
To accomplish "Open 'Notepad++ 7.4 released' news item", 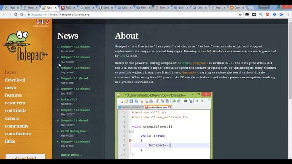I will click(74, 120).
